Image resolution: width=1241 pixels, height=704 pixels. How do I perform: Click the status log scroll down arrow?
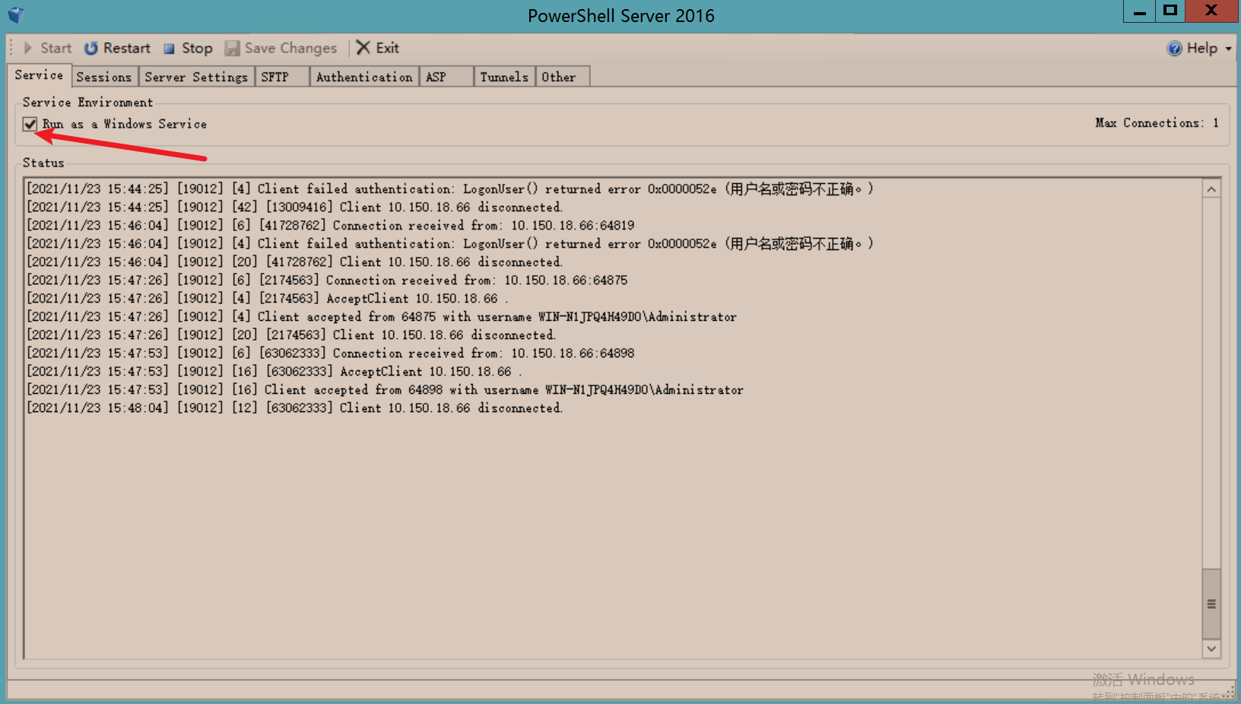(x=1211, y=649)
